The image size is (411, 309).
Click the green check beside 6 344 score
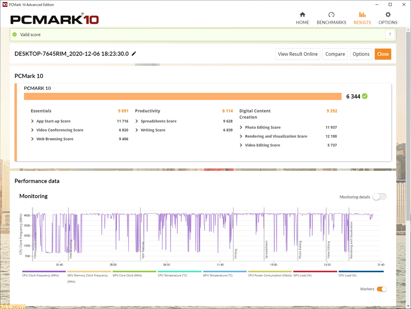point(365,96)
